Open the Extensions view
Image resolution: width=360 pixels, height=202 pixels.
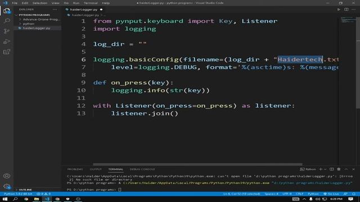7,52
